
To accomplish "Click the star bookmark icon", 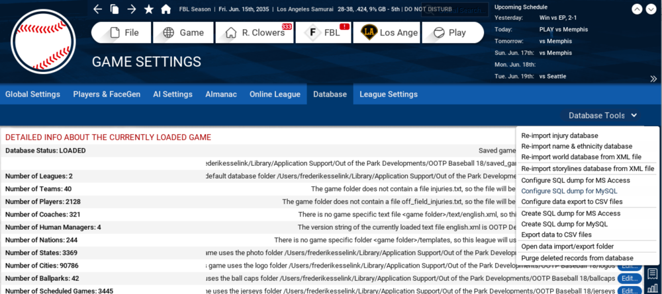I will coord(149,9).
